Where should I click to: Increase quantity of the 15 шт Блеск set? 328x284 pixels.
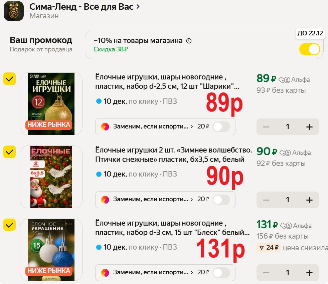point(309,273)
